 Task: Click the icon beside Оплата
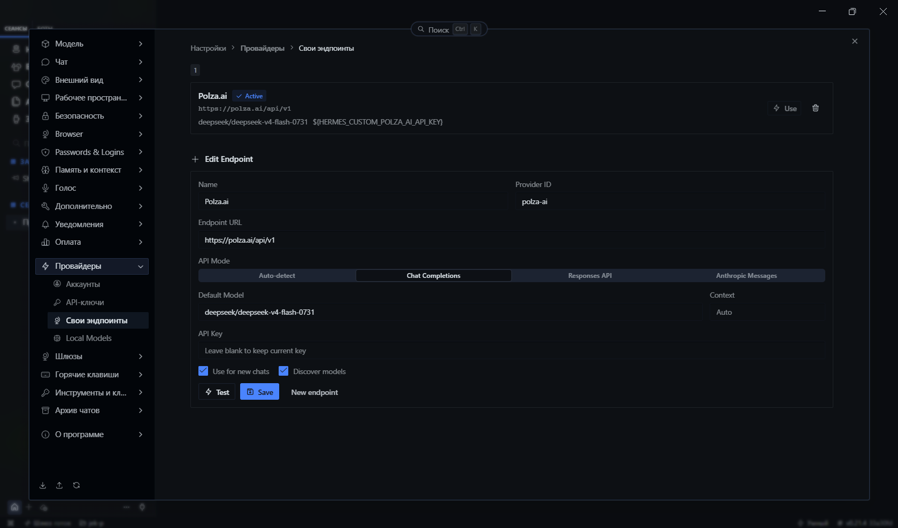click(45, 242)
